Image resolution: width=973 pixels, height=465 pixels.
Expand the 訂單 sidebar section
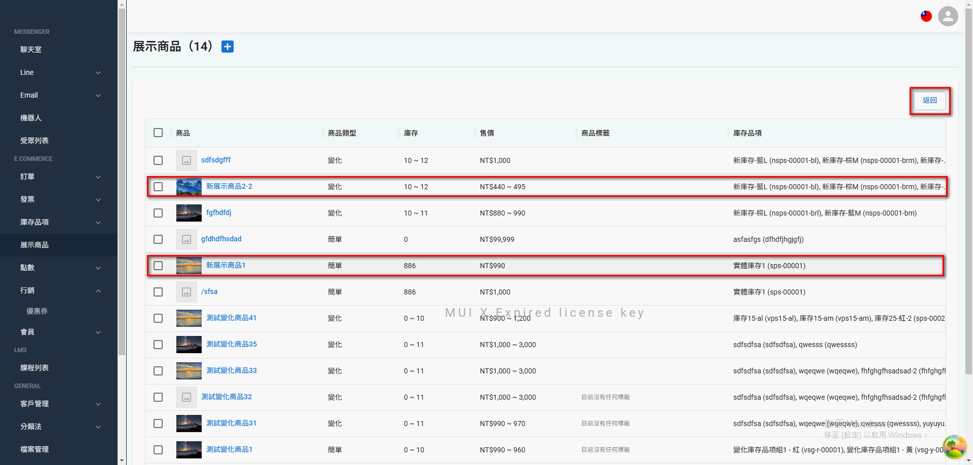[x=59, y=177]
